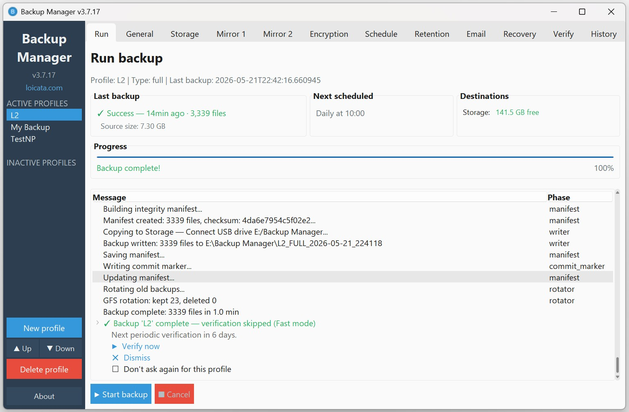629x412 pixels.
Task: Click the X icon beside Dismiss
Action: click(115, 358)
